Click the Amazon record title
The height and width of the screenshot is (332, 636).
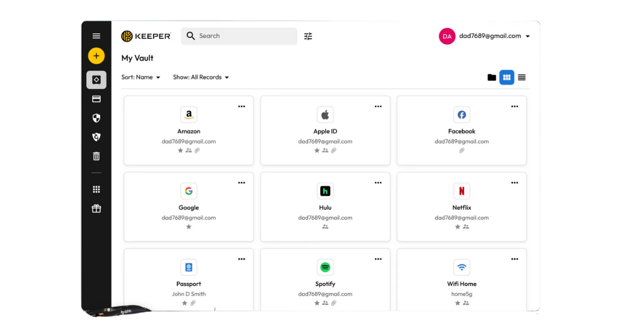(189, 131)
